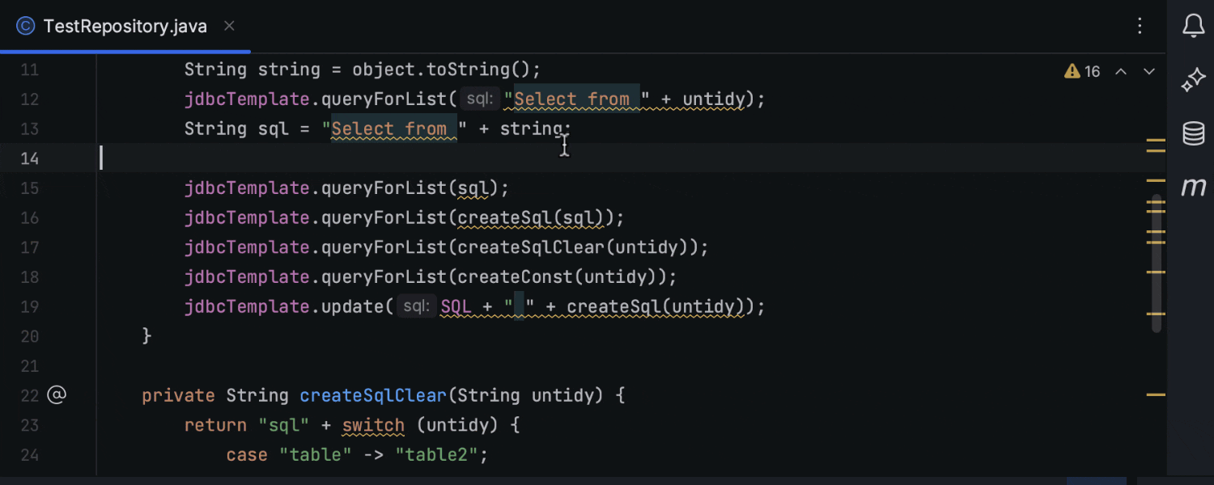Image resolution: width=1214 pixels, height=485 pixels.
Task: Click the class icon on the TestRepository.java tab
Action: coord(25,26)
